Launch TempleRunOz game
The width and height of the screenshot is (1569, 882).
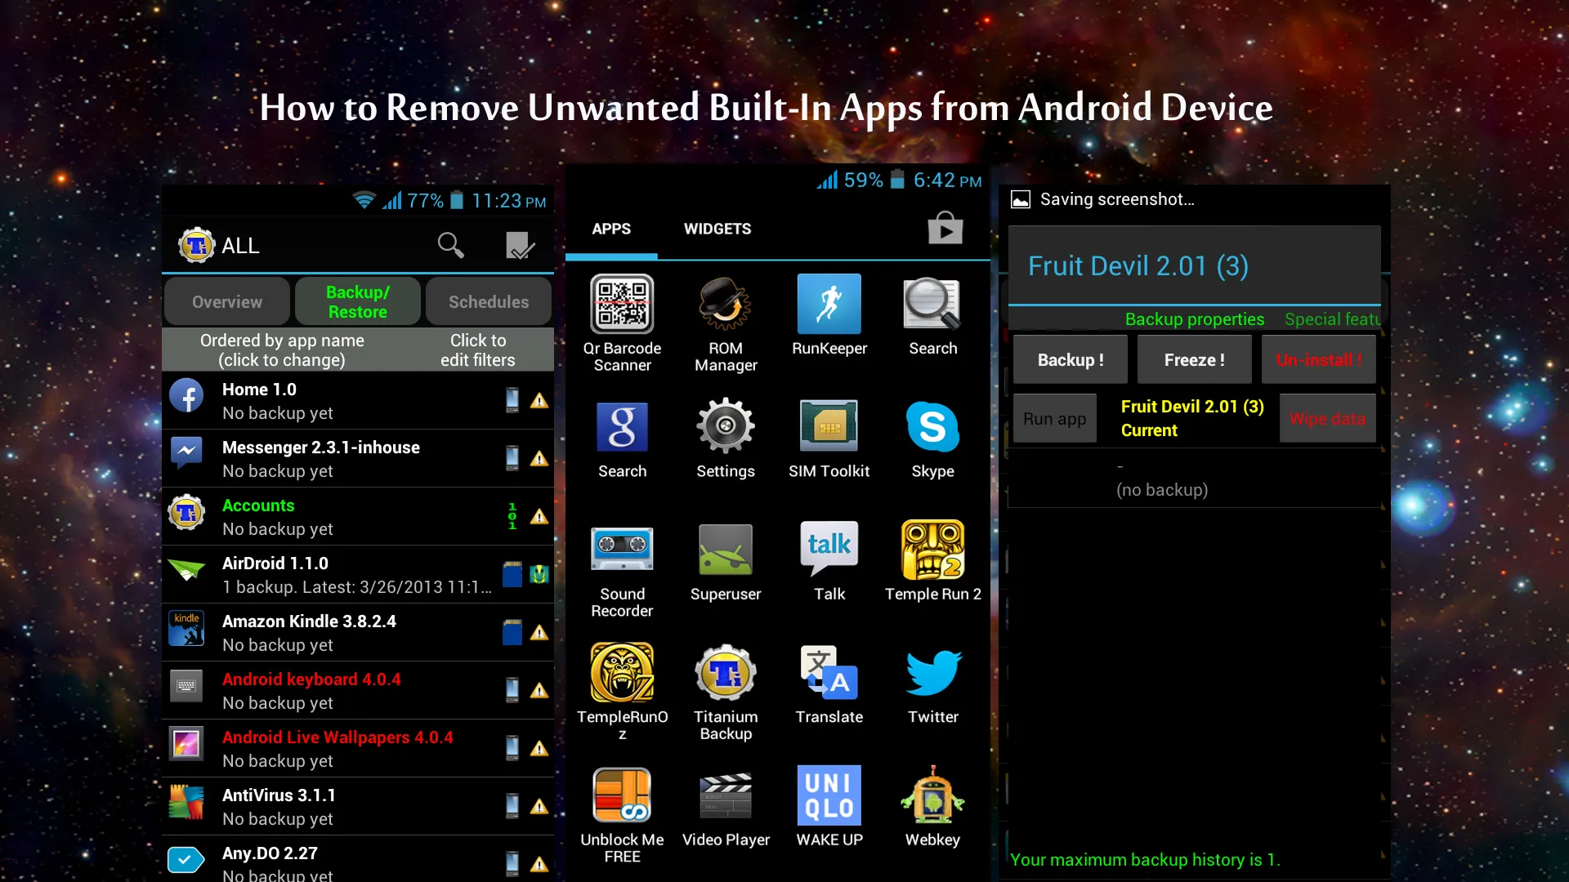622,693
